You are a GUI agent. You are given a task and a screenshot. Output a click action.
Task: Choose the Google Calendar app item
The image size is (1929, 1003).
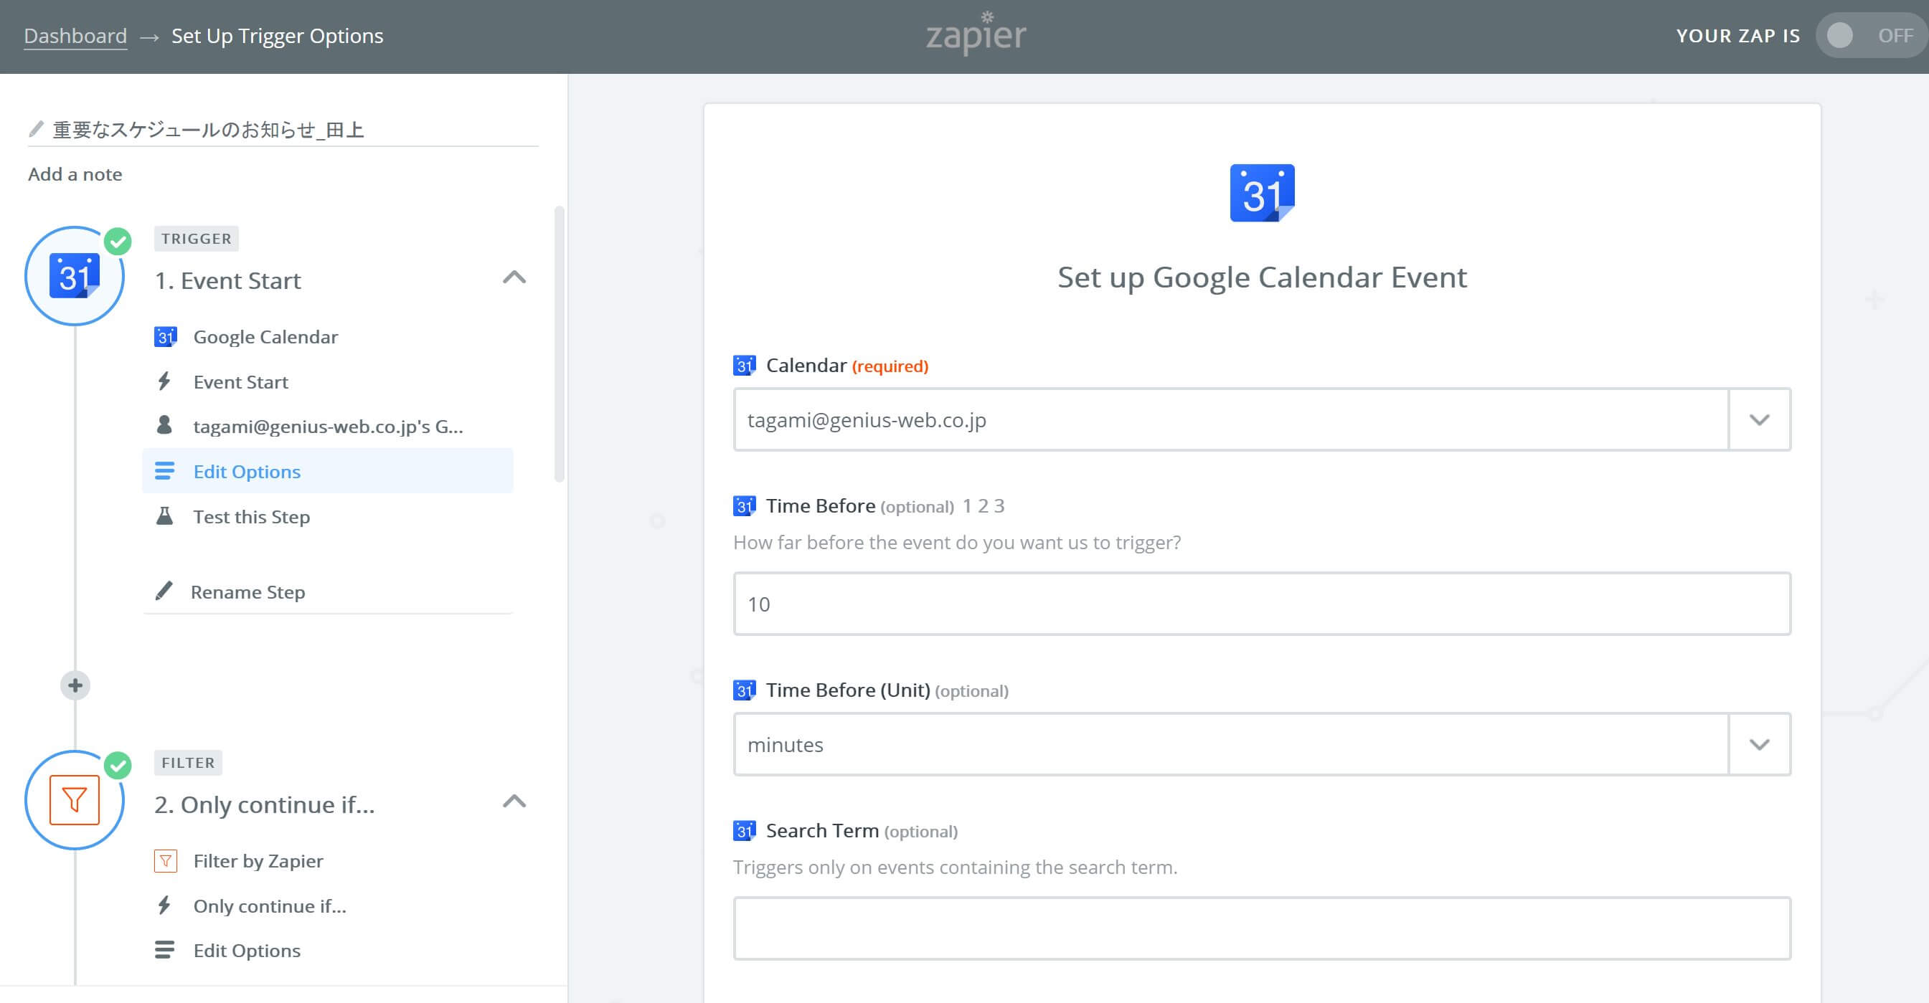click(265, 337)
